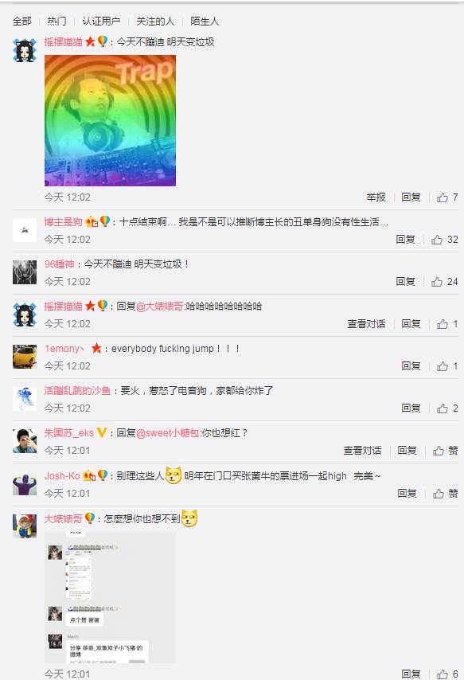Open 摇摆猫猫's avatar on first comment
464x680 pixels.
coord(25,50)
